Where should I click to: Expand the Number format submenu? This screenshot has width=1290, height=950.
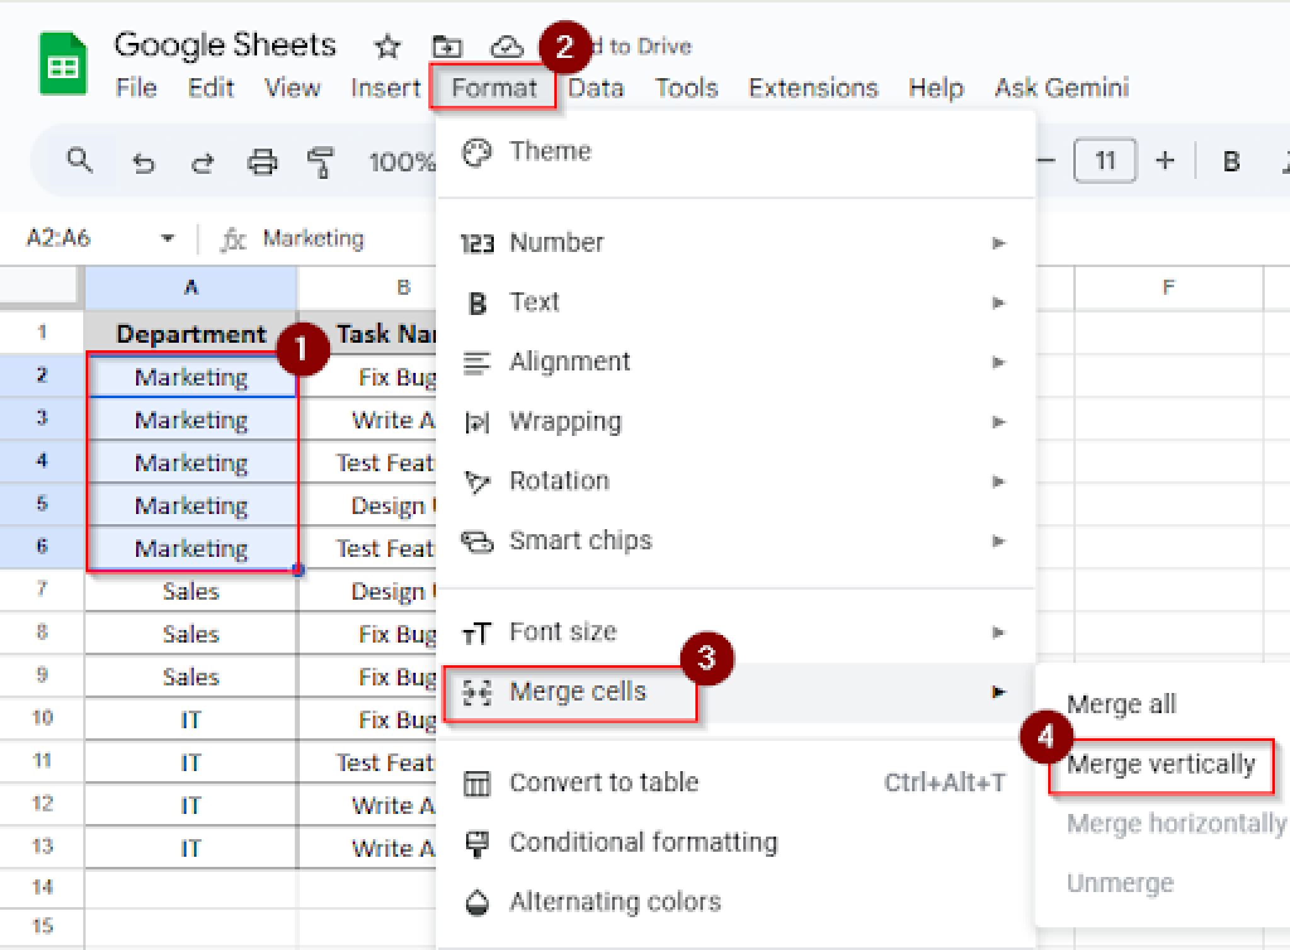coord(557,242)
